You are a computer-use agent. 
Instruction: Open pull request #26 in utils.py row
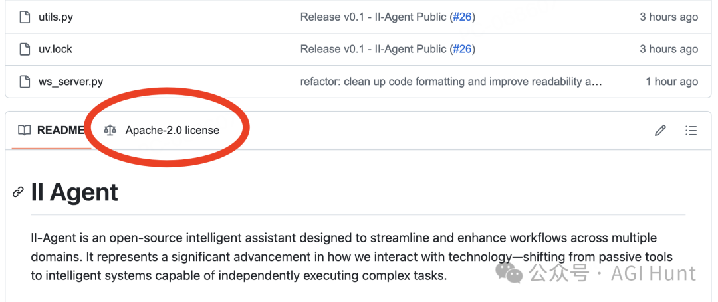(462, 17)
